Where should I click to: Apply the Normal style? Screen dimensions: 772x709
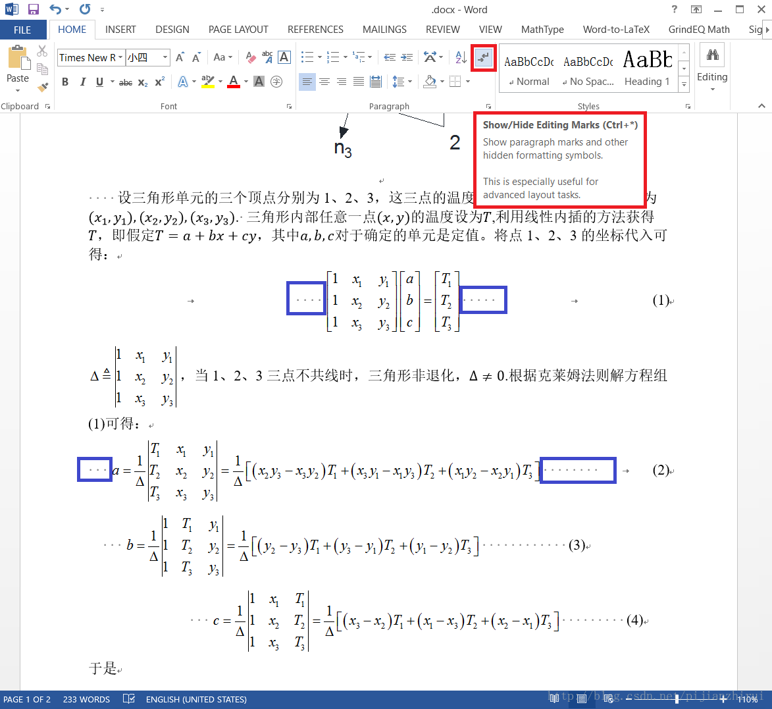point(529,68)
